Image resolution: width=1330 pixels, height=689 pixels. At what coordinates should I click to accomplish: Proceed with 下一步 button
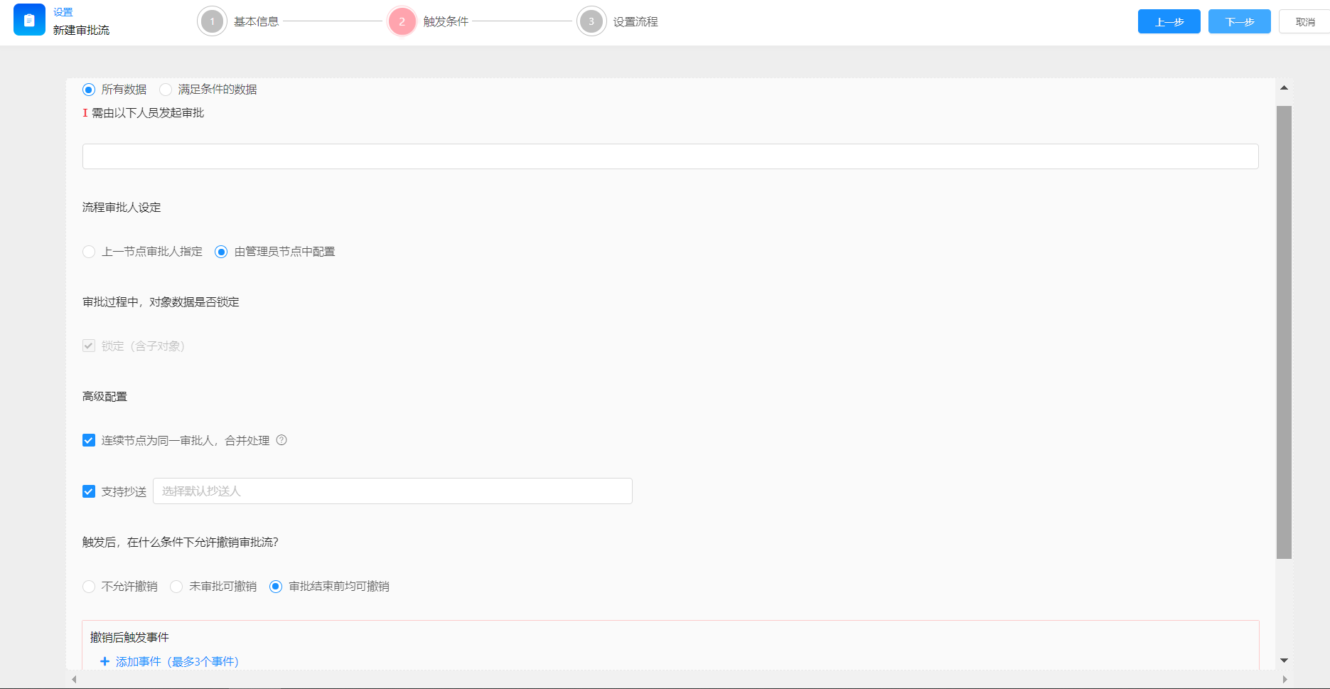1239,22
